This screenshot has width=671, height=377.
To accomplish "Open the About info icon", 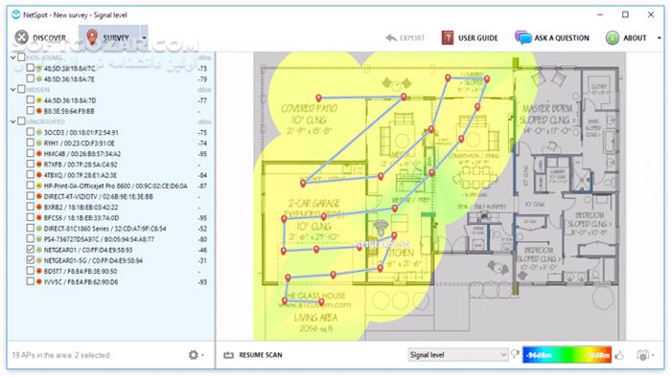I will click(613, 37).
